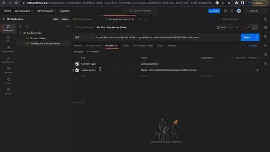The image size is (270, 152).
Task: Open the comments icon in the right sidebar
Action: pos(265,36)
